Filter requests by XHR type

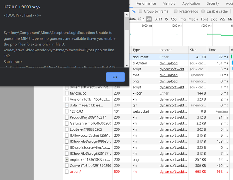coord(158,19)
